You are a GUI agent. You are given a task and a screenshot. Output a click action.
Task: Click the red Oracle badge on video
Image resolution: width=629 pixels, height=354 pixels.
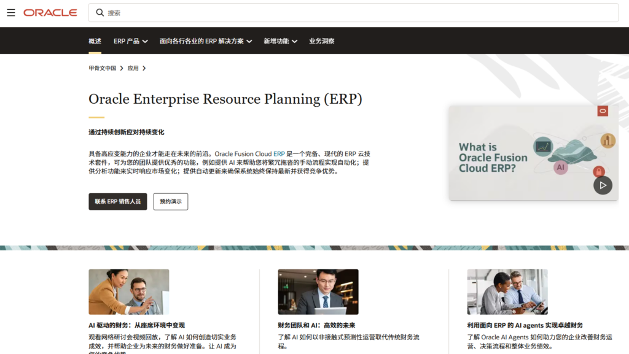[x=603, y=111]
